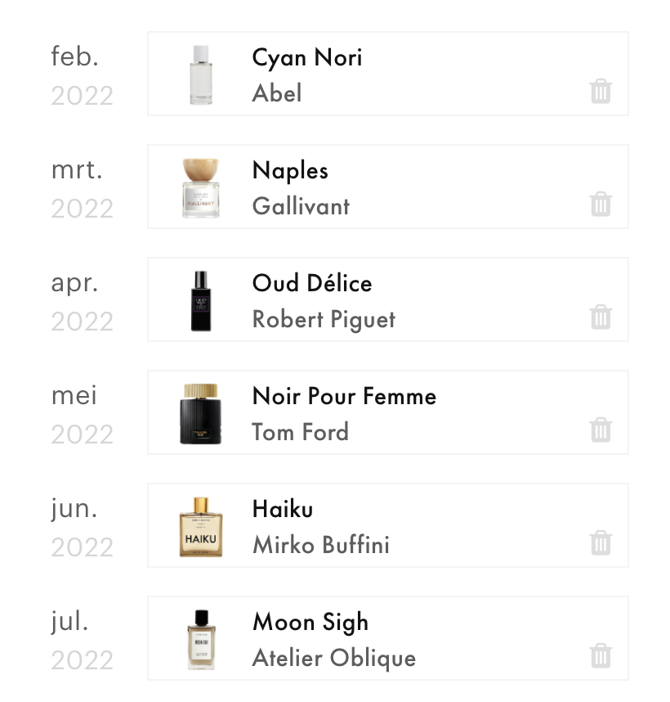Open Noir Pour Femme bottle thumbnail
670x702 pixels.
[x=200, y=413]
